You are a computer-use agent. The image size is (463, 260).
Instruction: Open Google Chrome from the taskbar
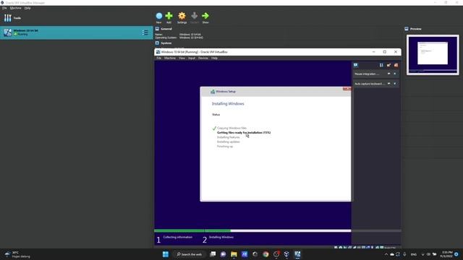(x=266, y=254)
